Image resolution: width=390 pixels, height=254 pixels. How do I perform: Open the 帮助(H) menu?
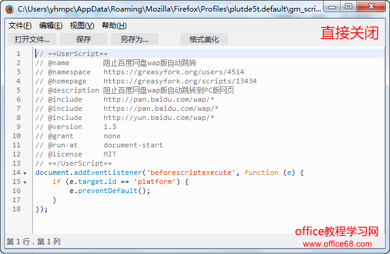(114, 26)
